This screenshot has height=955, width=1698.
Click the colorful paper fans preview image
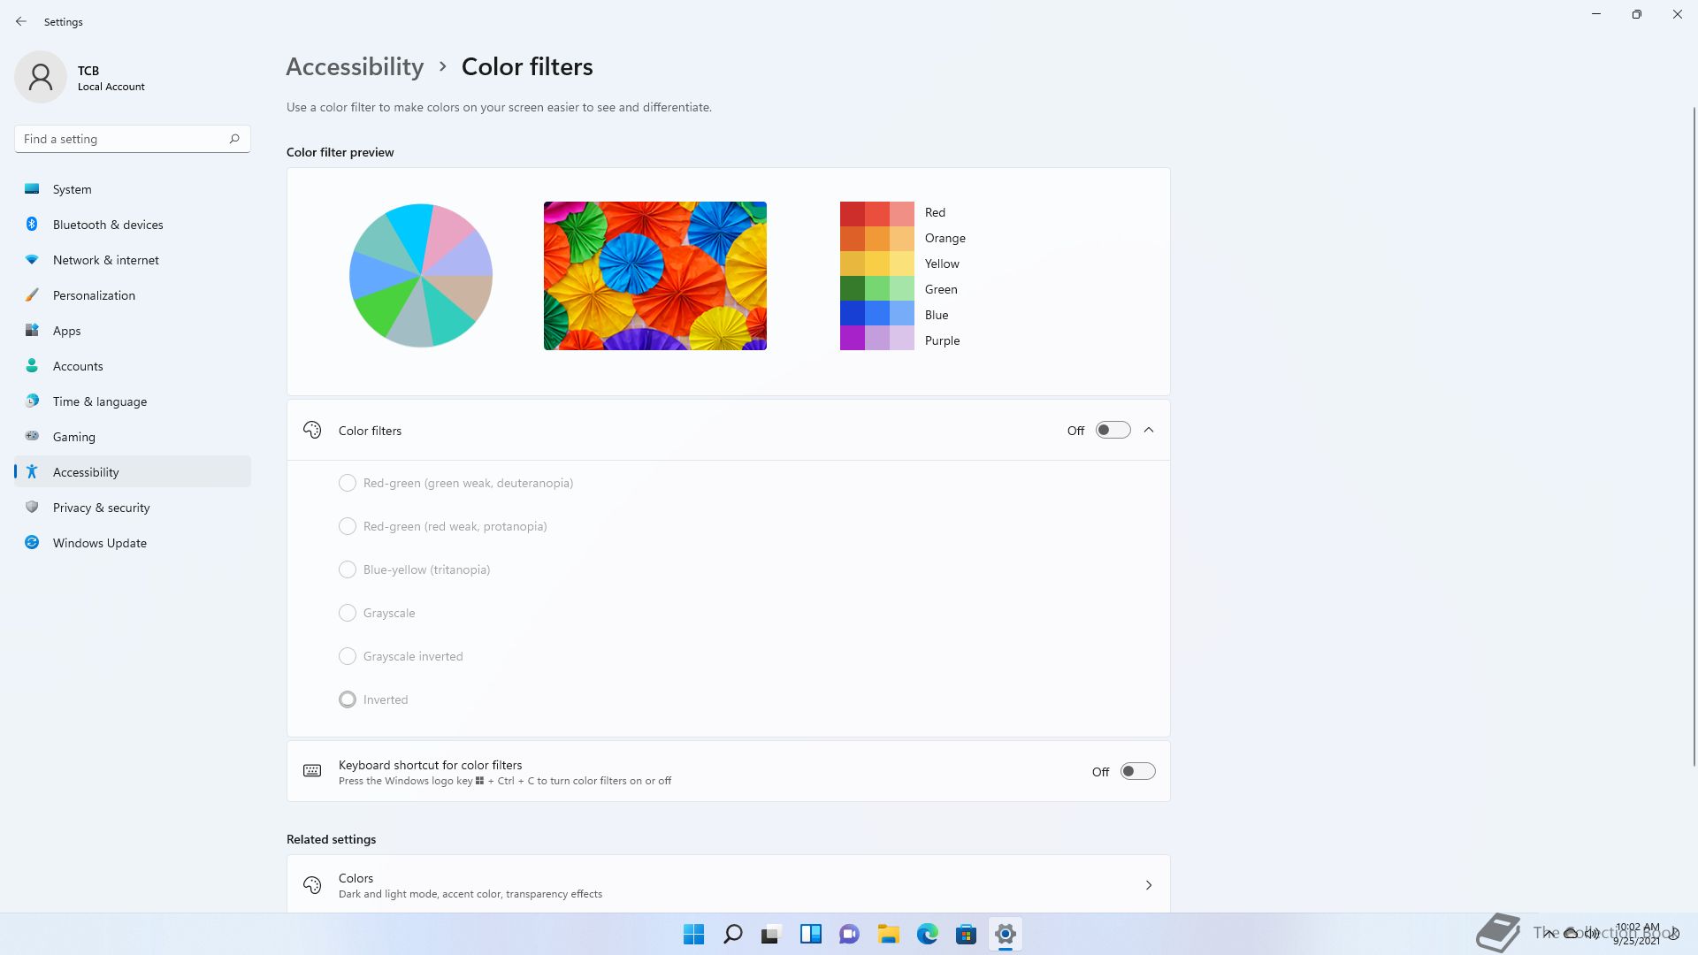coord(655,276)
